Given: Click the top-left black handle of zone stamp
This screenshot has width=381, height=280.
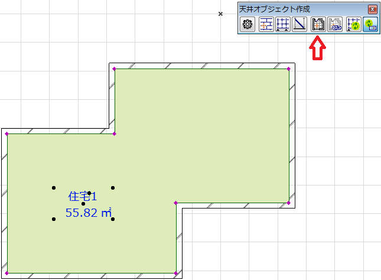Looking at the screenshot, I should pyautogui.click(x=54, y=188).
